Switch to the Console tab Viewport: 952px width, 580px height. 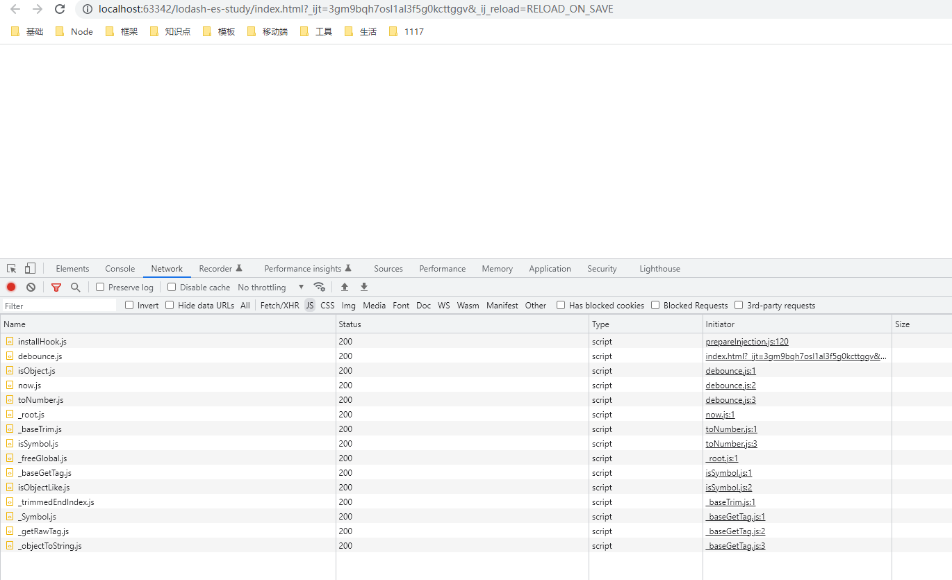[x=120, y=269]
